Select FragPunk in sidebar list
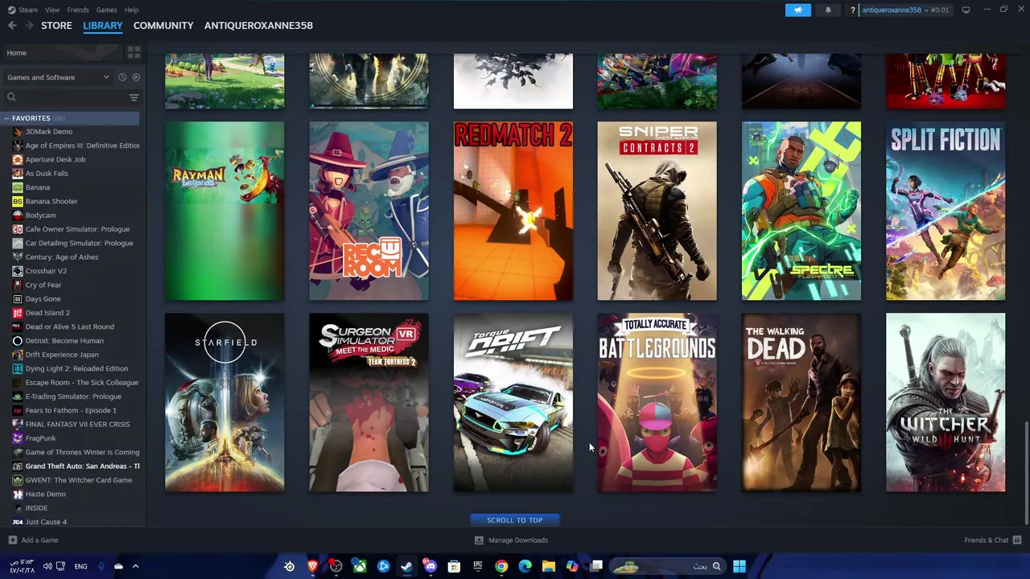This screenshot has height=579, width=1030. [x=40, y=438]
